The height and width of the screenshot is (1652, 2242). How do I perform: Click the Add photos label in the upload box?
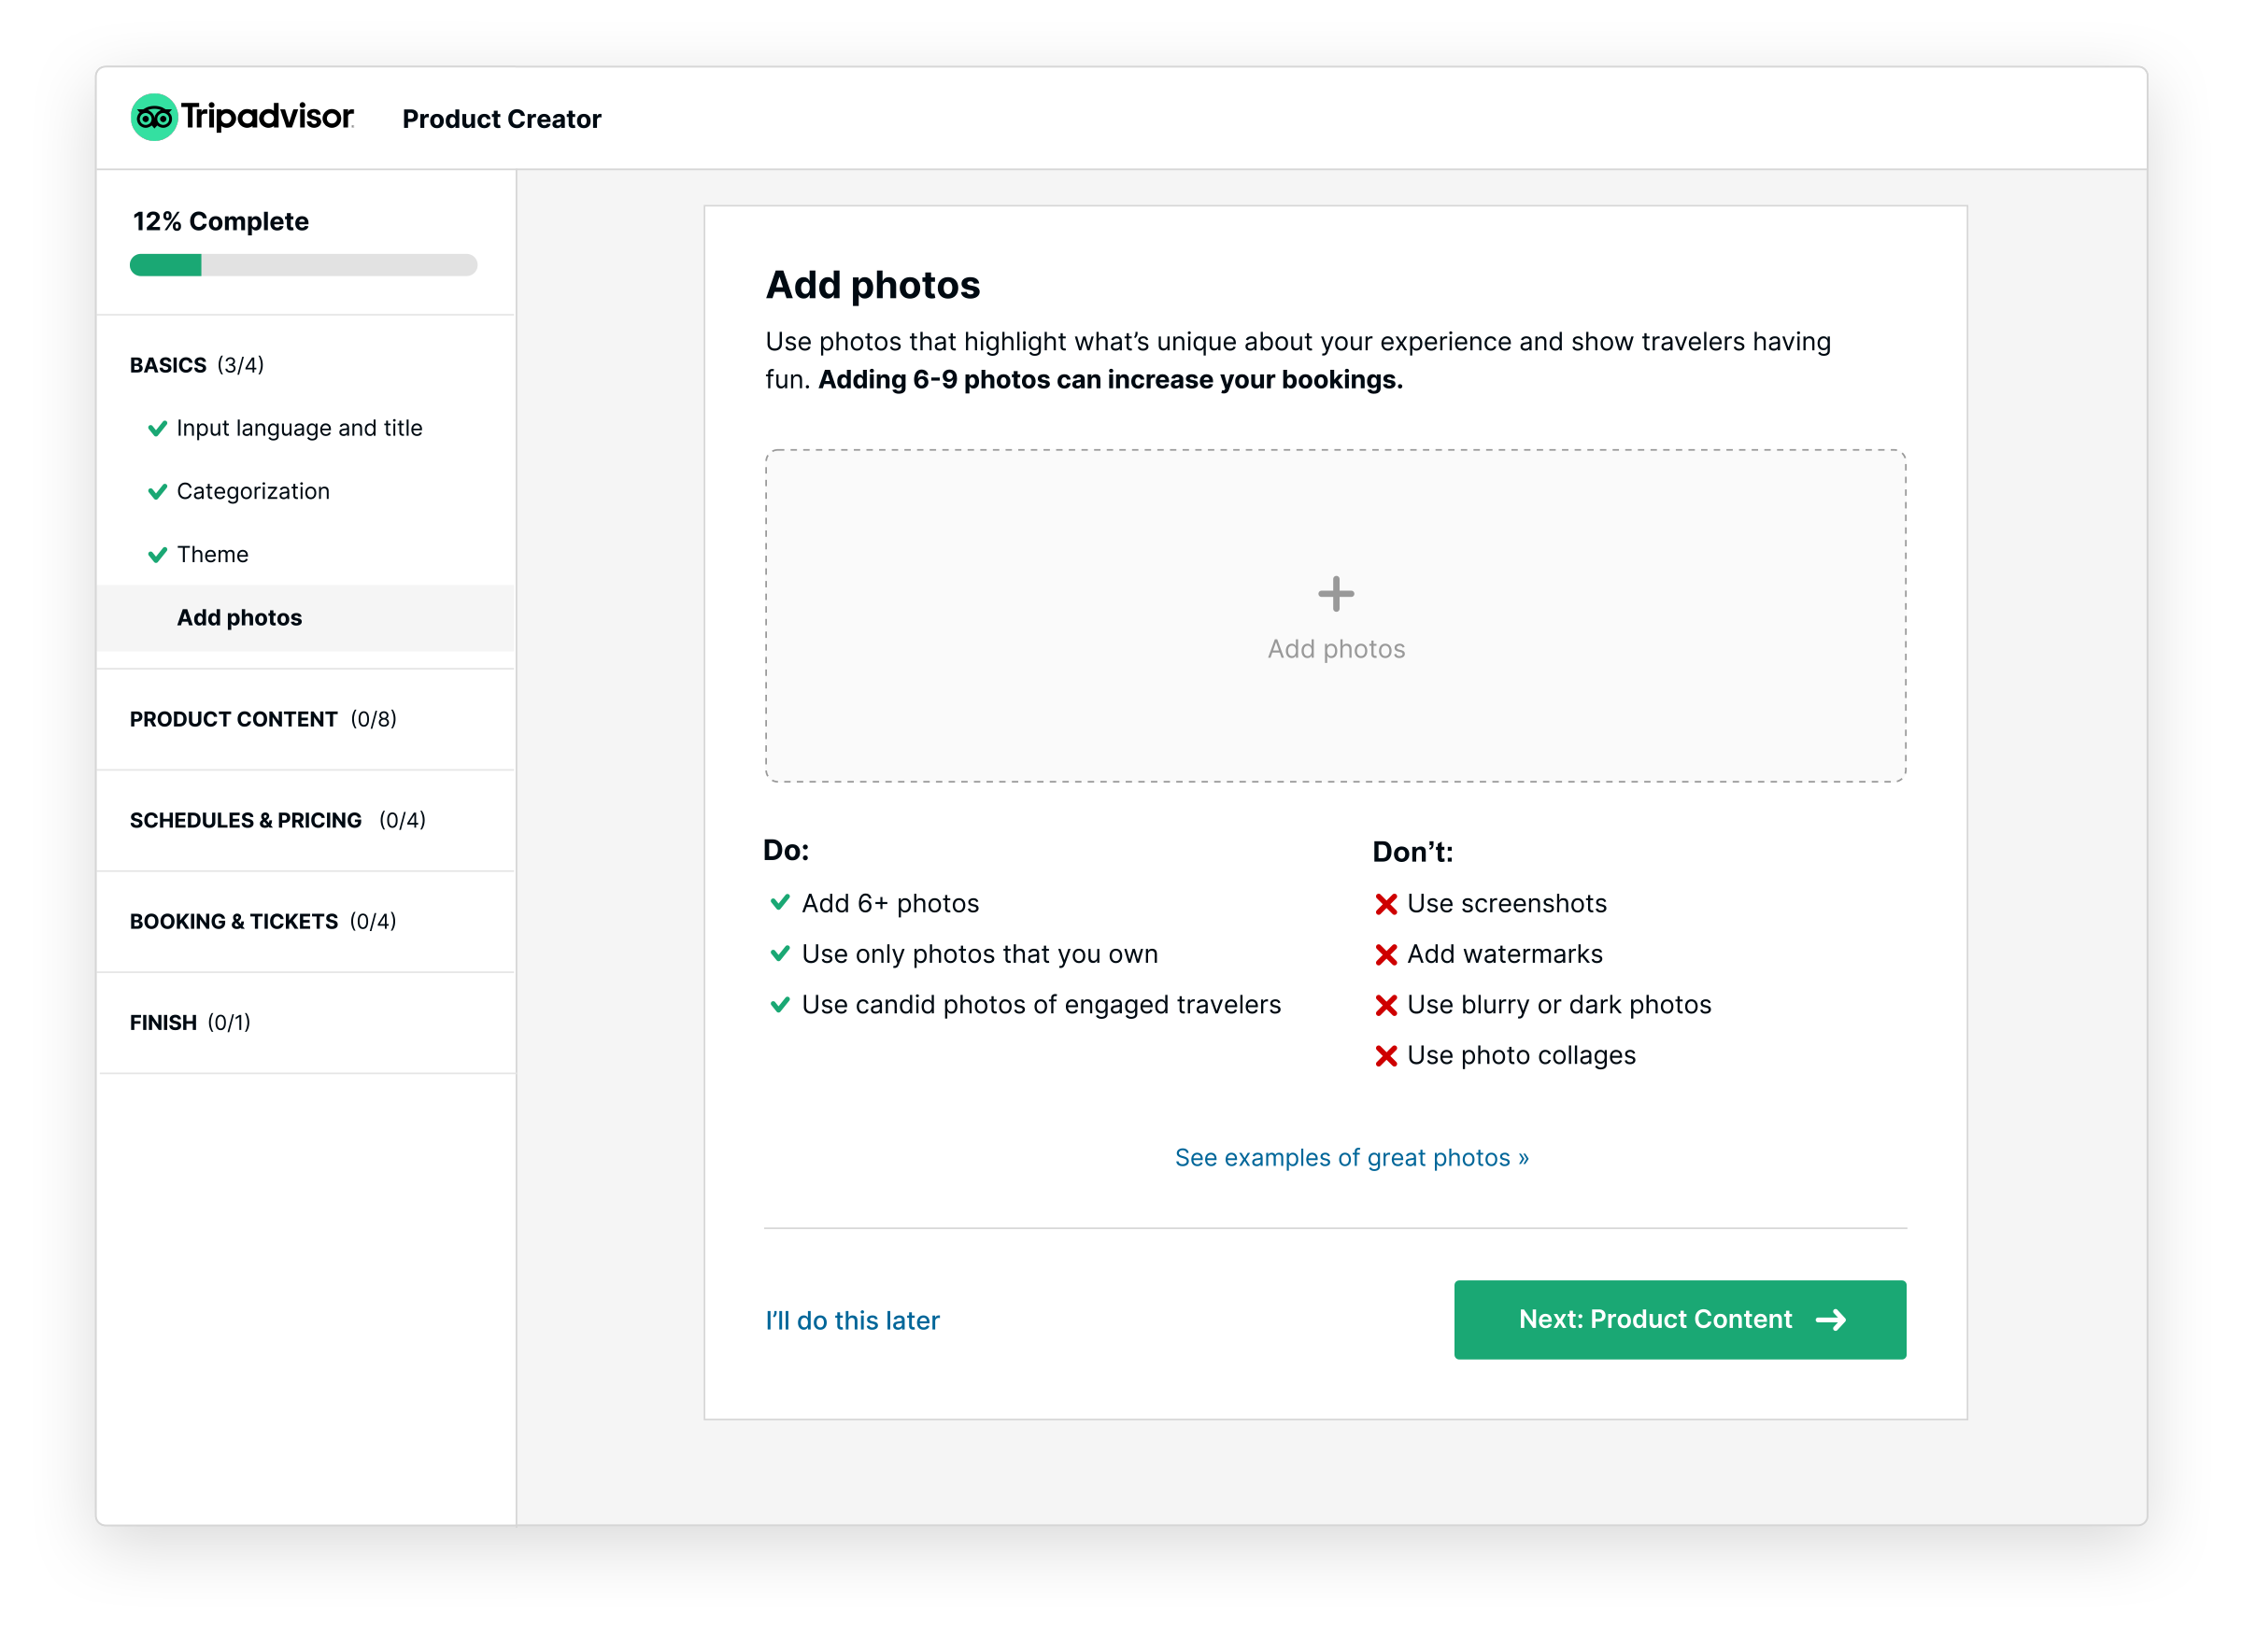[1336, 649]
